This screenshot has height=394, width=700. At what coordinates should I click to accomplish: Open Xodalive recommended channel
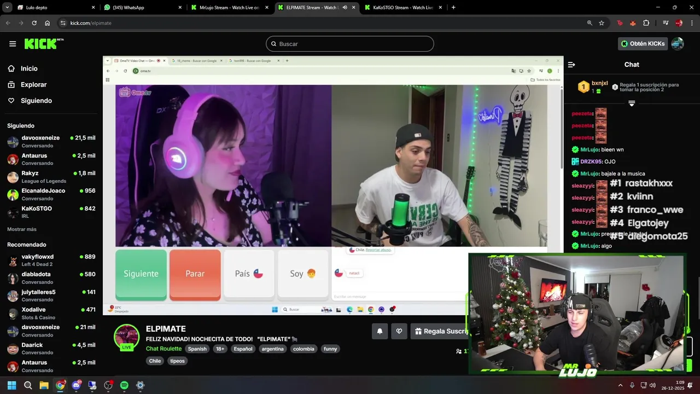tap(51, 313)
